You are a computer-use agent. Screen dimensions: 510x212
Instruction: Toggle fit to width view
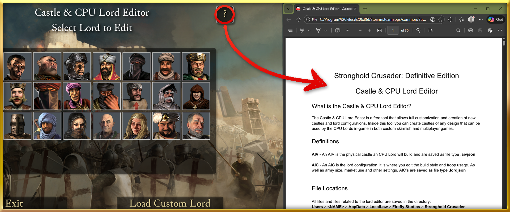380,30
